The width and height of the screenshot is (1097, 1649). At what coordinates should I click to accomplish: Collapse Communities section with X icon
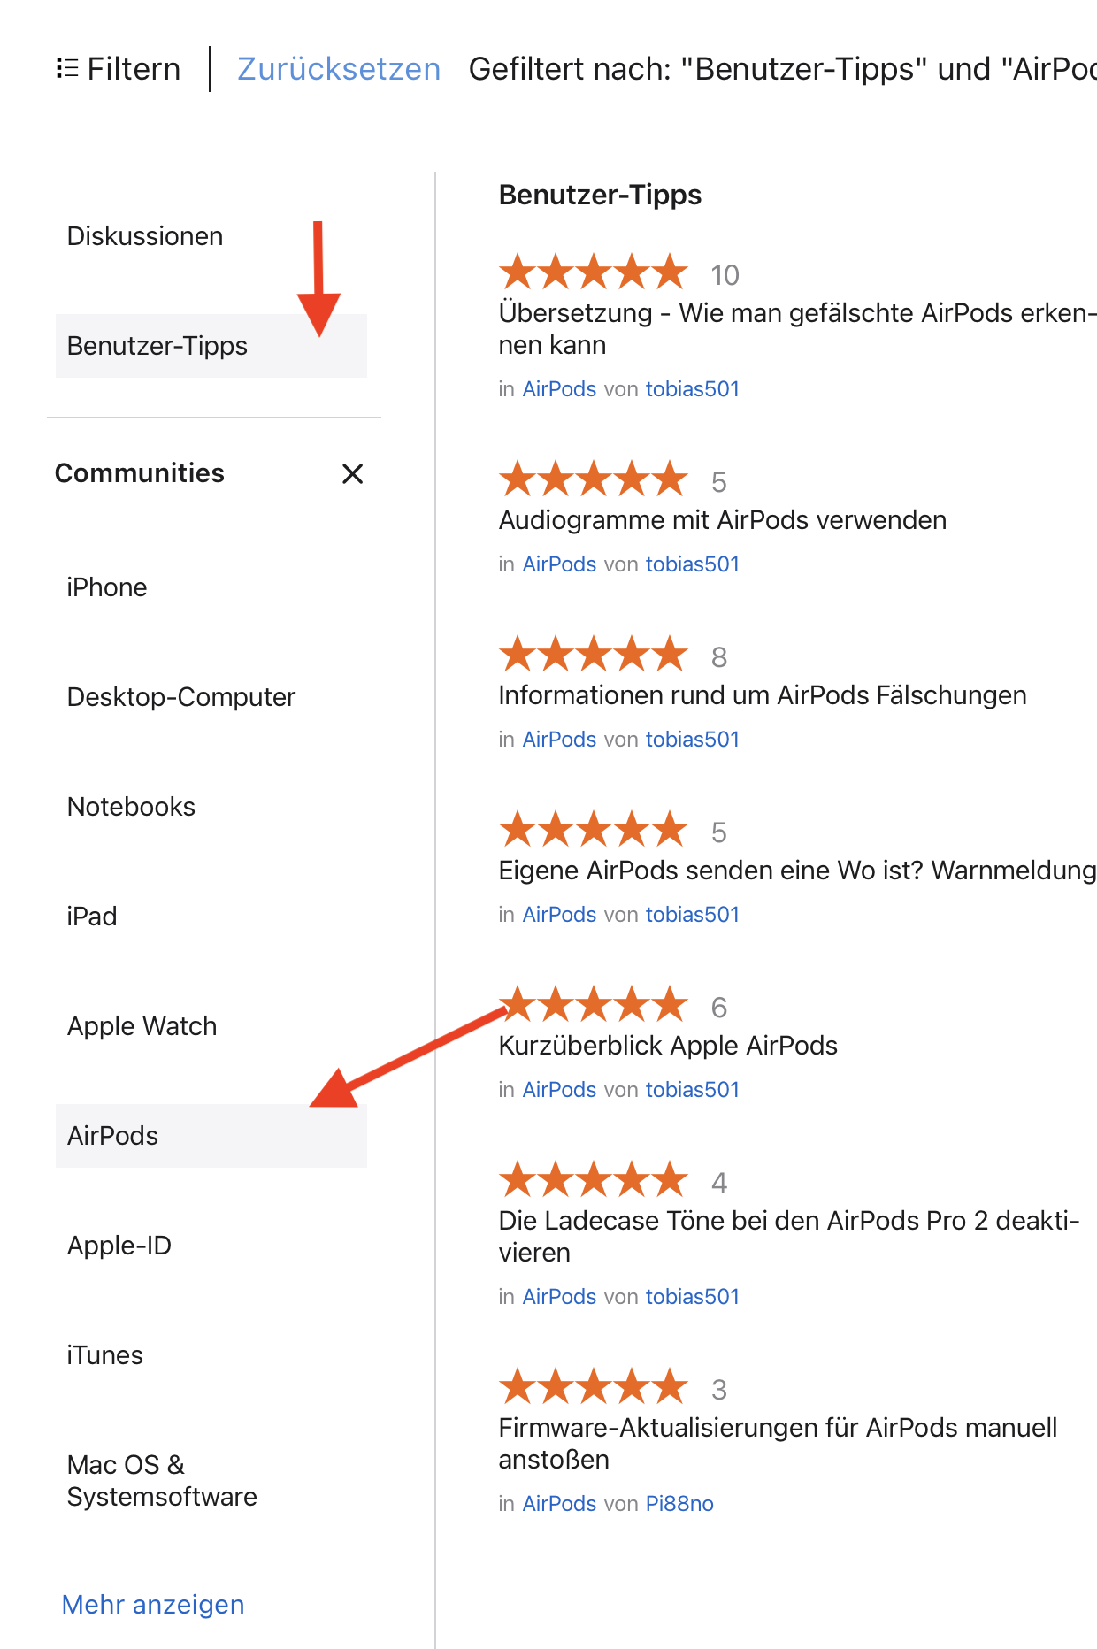tap(352, 474)
